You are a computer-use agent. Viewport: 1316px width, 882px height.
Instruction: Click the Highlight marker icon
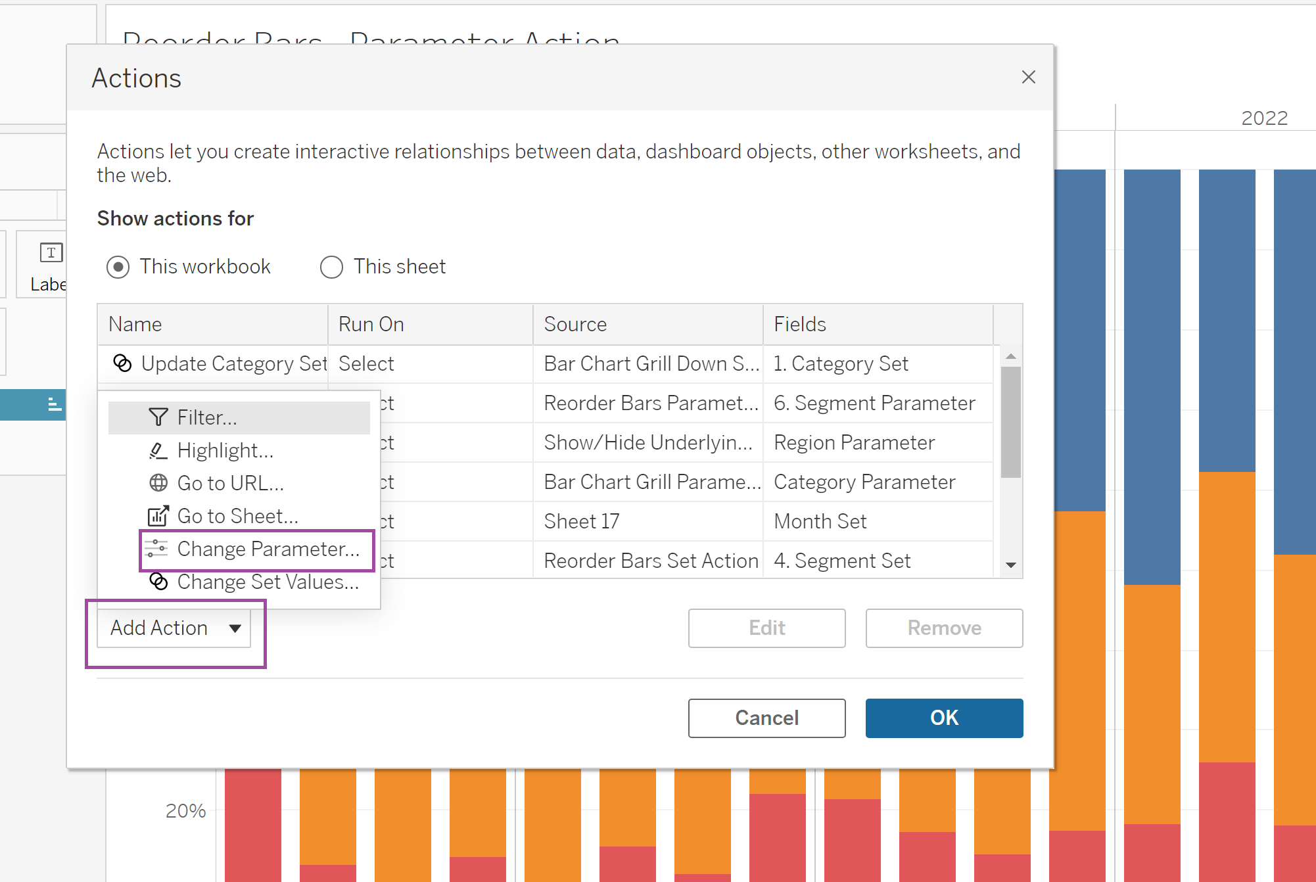pos(158,450)
